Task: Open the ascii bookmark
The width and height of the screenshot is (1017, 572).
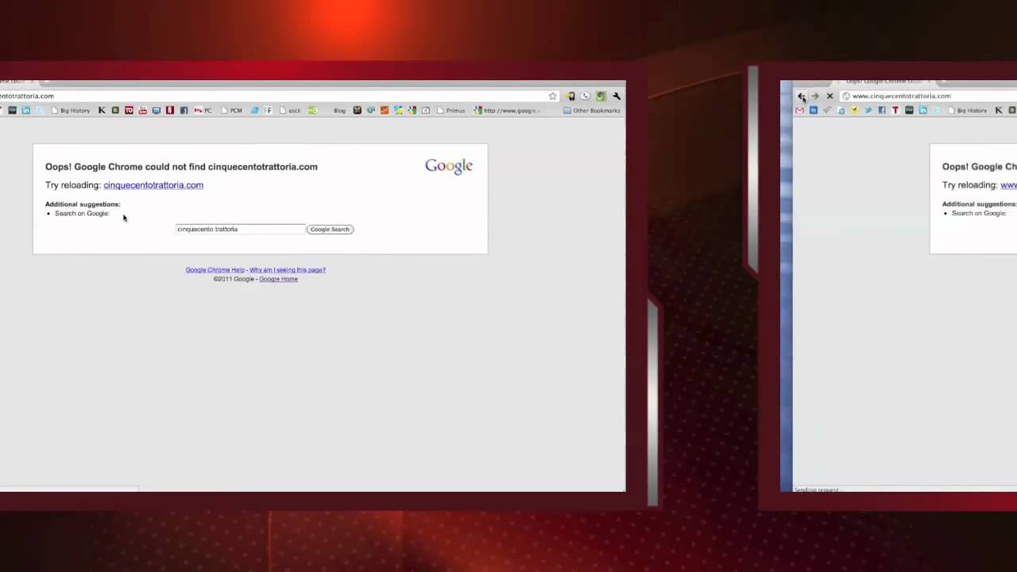Action: (x=290, y=110)
